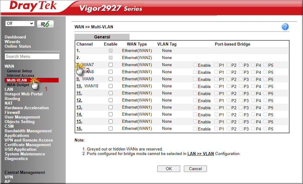The width and height of the screenshot is (303, 184).
Task: Toggle P1 bridge checkbox in channel 16 row
Action: [x=216, y=128]
